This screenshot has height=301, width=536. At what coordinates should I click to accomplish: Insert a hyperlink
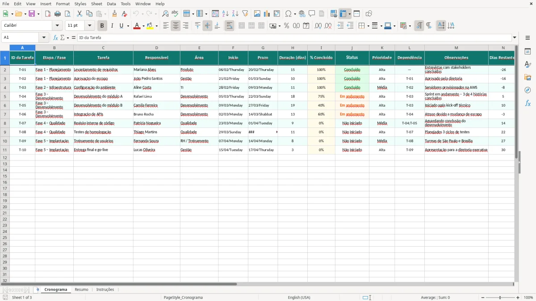pyautogui.click(x=302, y=14)
